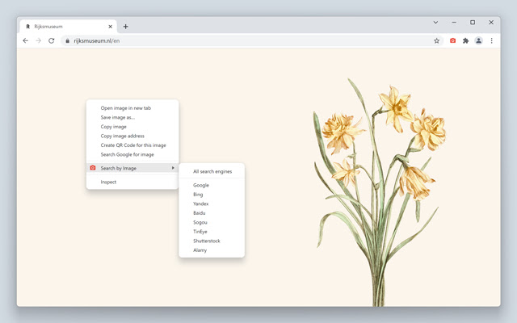Click Create QR Code for this image
Image resolution: width=517 pixels, height=323 pixels.
pos(133,145)
